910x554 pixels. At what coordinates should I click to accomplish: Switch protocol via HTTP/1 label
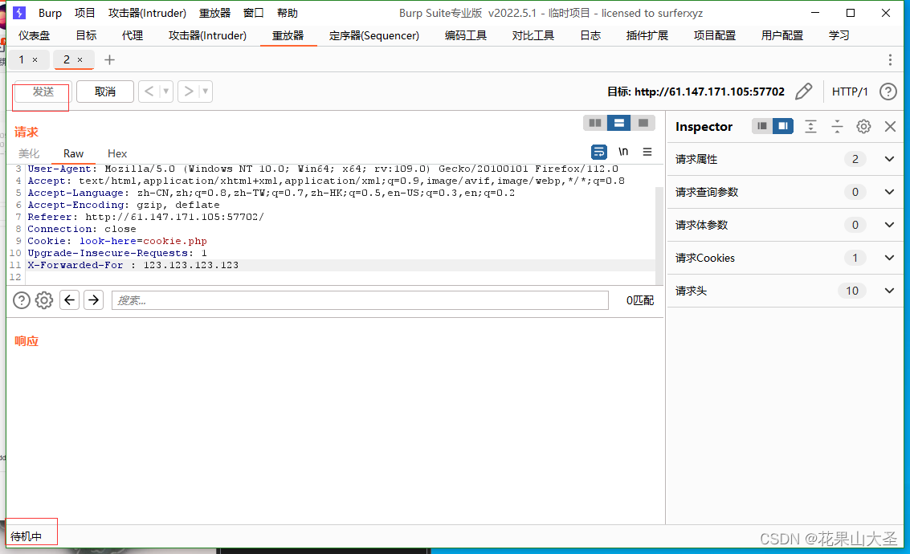[x=850, y=92]
